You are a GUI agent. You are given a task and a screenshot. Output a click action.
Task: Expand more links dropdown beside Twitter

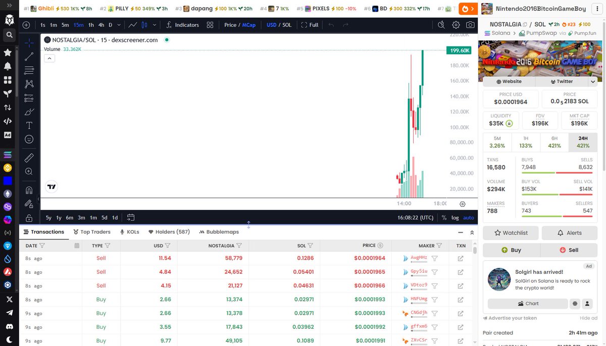click(x=593, y=81)
